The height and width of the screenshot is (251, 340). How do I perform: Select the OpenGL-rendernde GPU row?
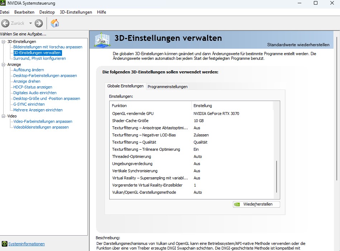(192, 114)
